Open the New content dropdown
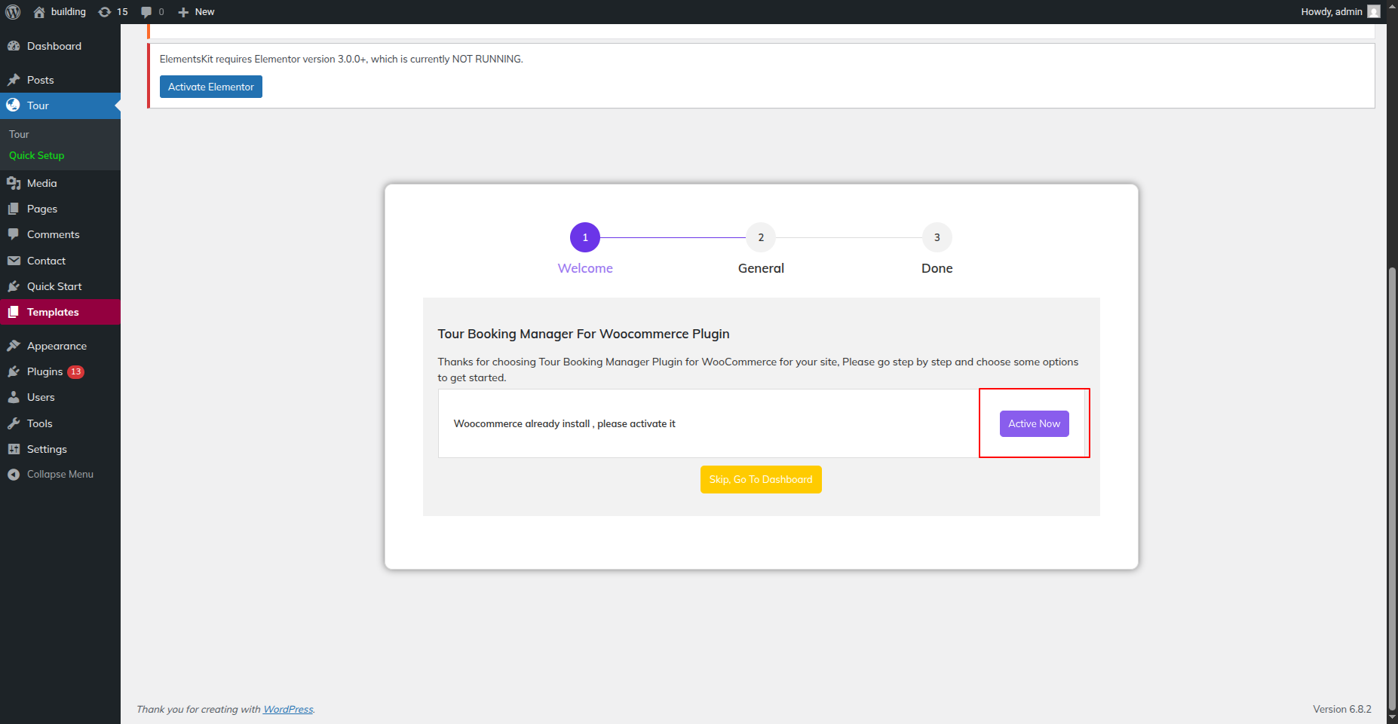Screen dimensions: 1398x724 [196, 12]
